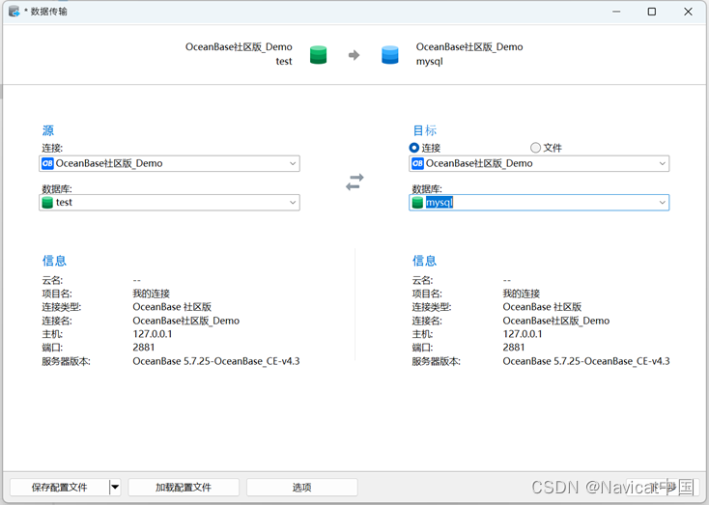Minimize the 数据传输 window
Viewport: 709px width, 505px height.
[x=616, y=12]
